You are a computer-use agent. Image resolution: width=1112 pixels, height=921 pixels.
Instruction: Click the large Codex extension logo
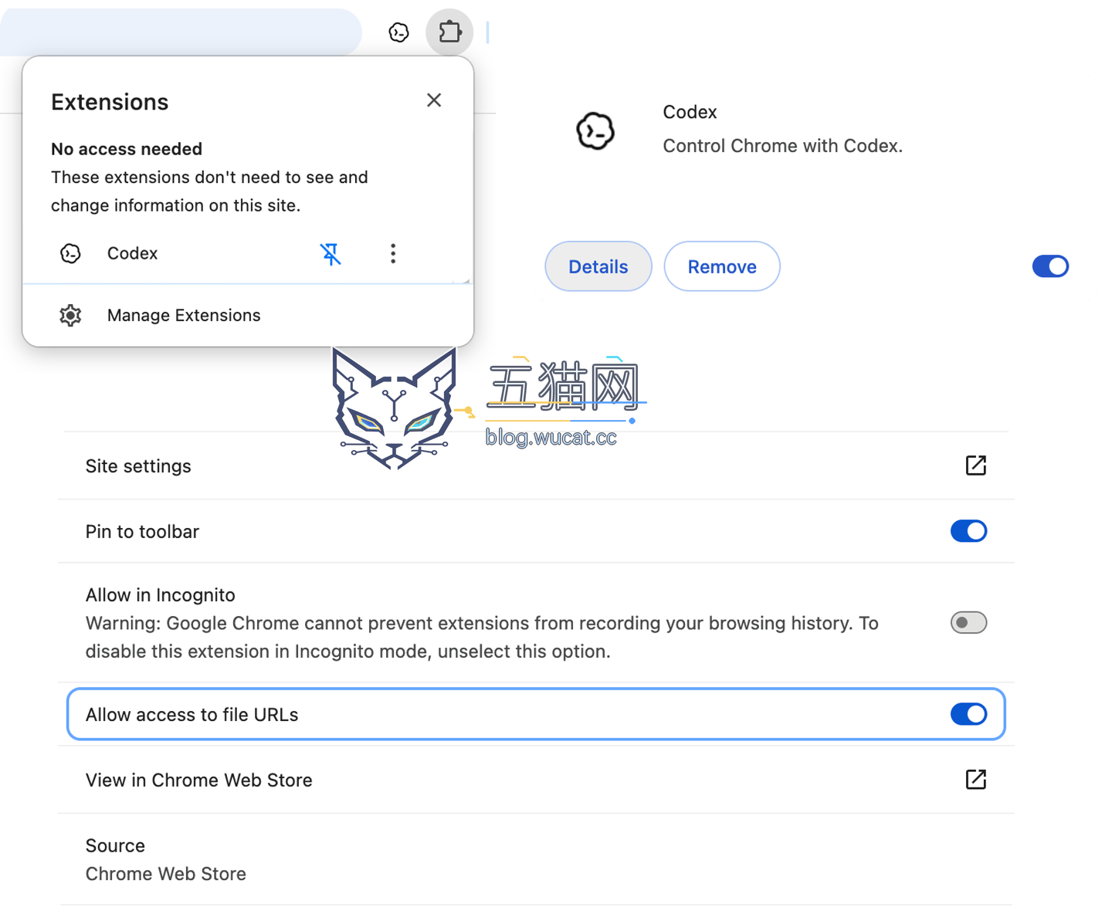[x=595, y=130]
